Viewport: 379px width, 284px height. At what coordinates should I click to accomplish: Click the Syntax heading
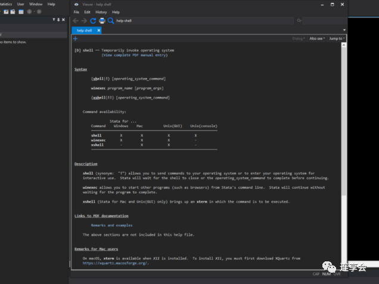coord(80,70)
